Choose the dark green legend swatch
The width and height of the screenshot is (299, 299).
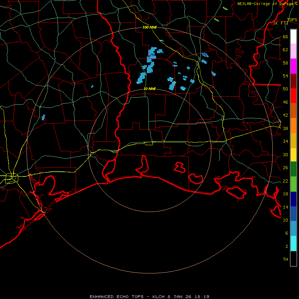coord(293,169)
